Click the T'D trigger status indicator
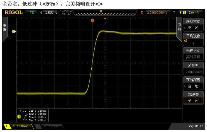 32,13
